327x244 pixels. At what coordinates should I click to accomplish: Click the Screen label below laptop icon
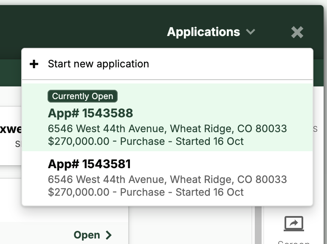click(x=294, y=242)
